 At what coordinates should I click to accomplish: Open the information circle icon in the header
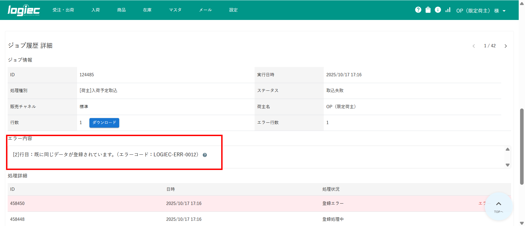[x=438, y=10]
